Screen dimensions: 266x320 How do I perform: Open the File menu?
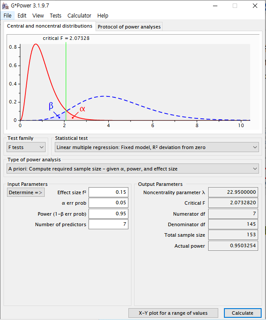click(x=7, y=15)
